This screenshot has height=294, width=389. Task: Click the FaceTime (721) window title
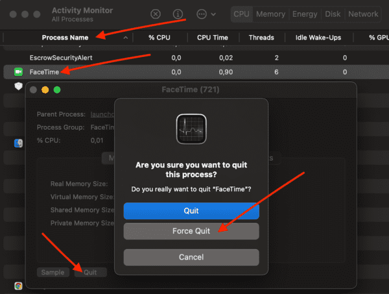point(191,90)
